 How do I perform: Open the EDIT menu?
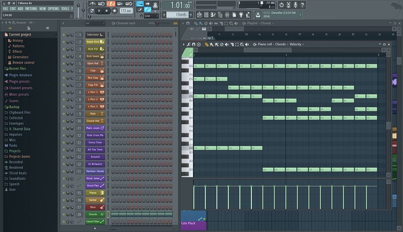point(13,9)
